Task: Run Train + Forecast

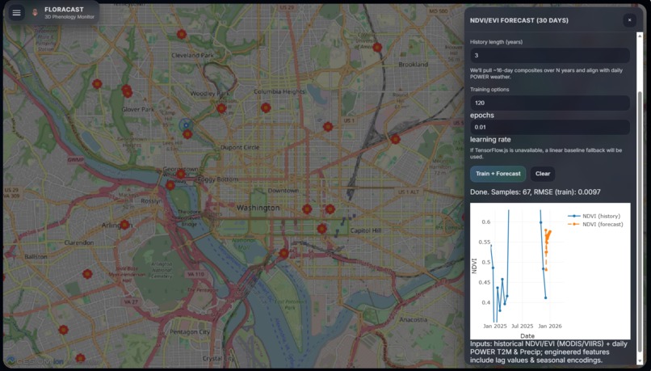Action: click(x=498, y=174)
